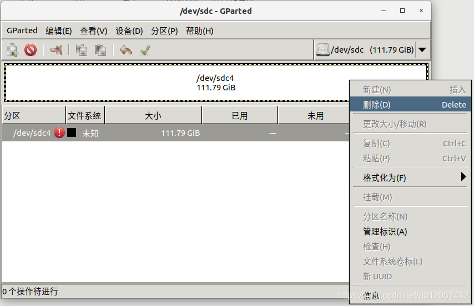Choose 粘贴(P) in the context menu
474x306 pixels.
click(411, 159)
